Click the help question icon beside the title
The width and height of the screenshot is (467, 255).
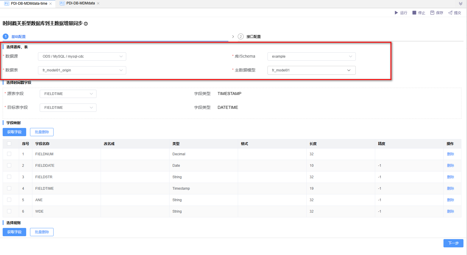(x=86, y=24)
